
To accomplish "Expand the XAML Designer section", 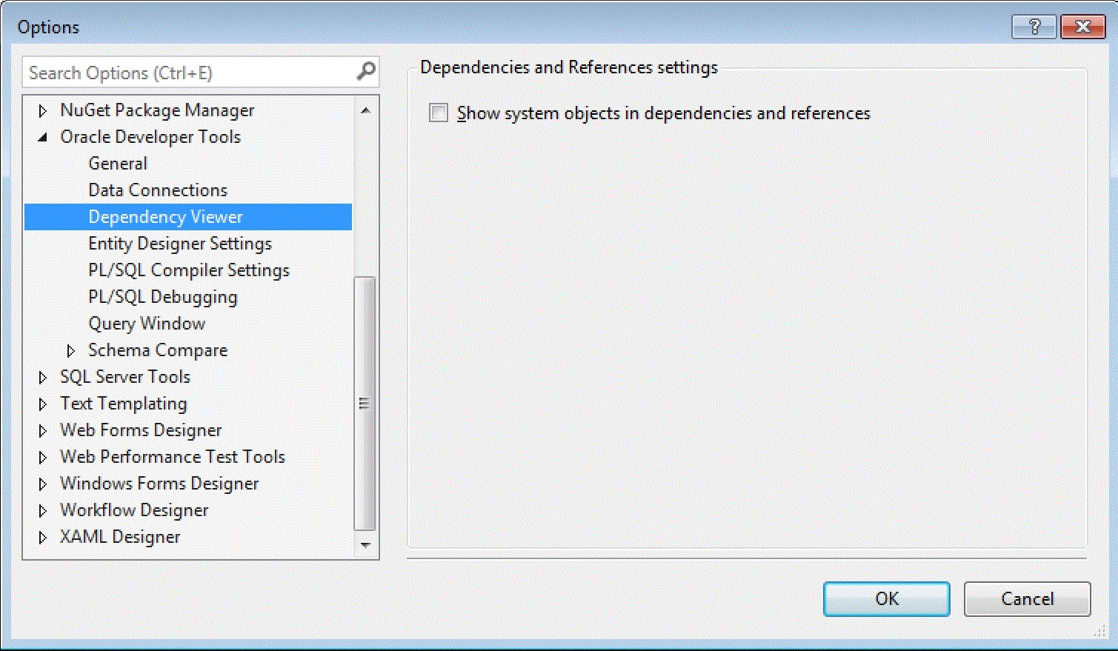I will click(42, 536).
